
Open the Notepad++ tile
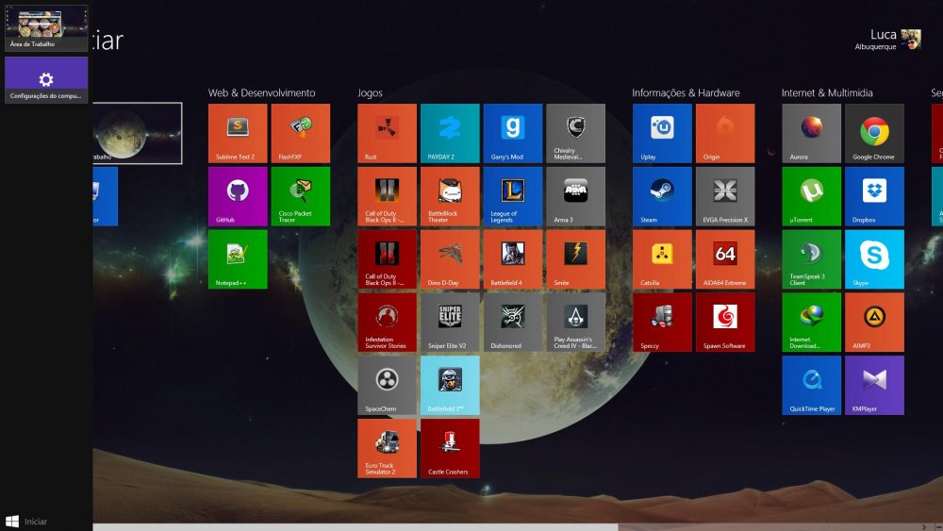pyautogui.click(x=238, y=259)
